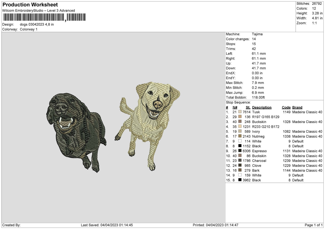Click the Clove color swatch
The image size is (325, 229).
240,165
